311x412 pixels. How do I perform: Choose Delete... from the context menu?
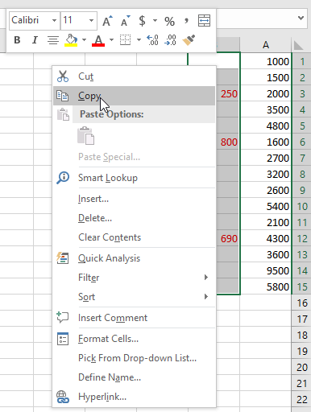click(135, 218)
